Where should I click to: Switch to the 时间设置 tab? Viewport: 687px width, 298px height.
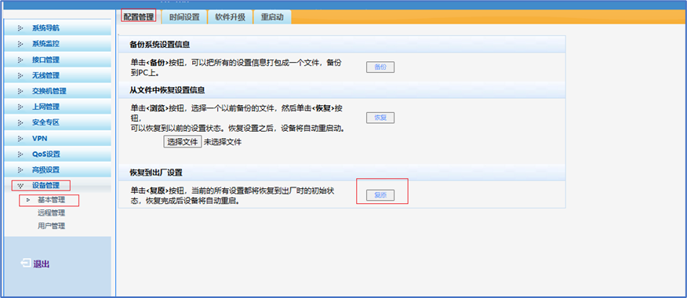pos(184,17)
